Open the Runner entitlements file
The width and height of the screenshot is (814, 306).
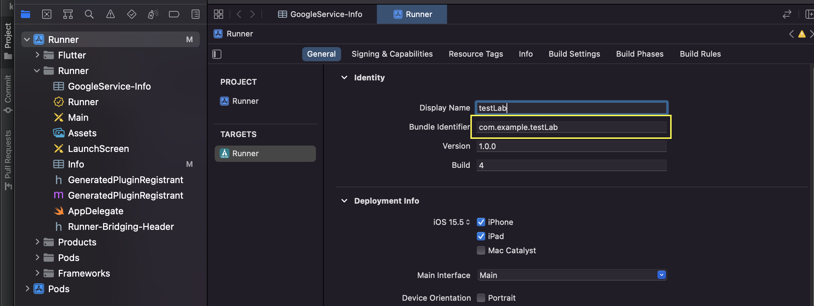click(x=76, y=102)
